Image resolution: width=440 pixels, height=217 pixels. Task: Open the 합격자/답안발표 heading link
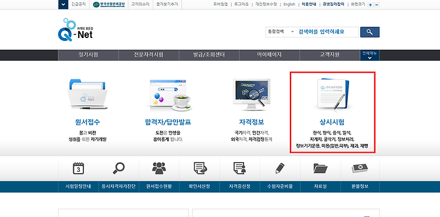point(168,122)
